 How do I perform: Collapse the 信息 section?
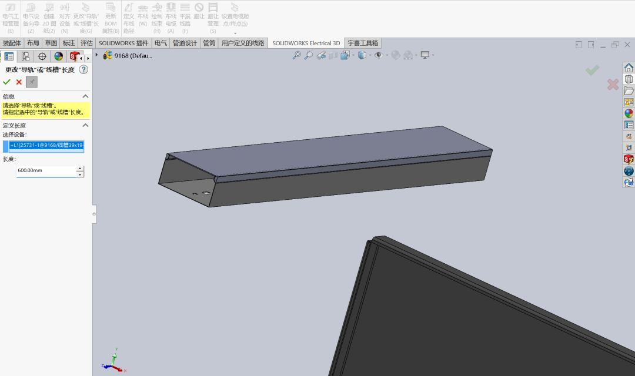coord(85,96)
